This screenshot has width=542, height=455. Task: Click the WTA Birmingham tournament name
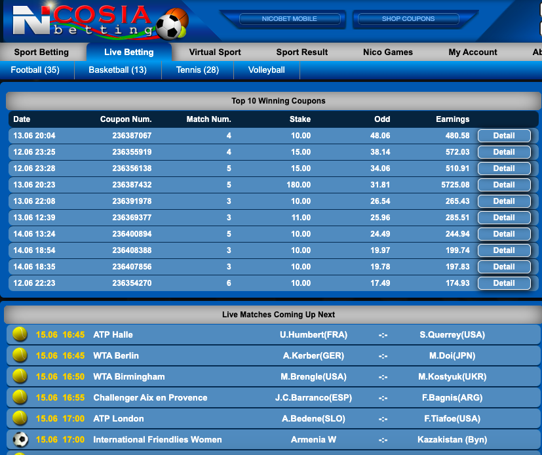(129, 376)
